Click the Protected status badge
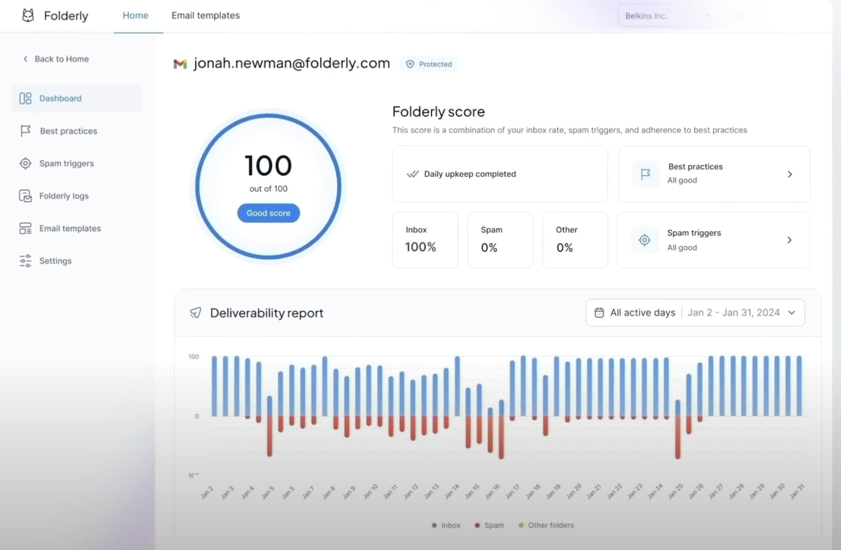This screenshot has height=550, width=841. click(429, 64)
